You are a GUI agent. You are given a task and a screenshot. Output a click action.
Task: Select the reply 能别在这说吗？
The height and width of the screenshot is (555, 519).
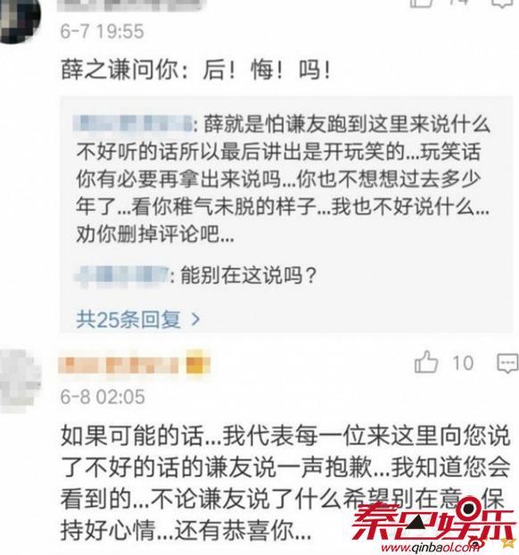pos(248,276)
